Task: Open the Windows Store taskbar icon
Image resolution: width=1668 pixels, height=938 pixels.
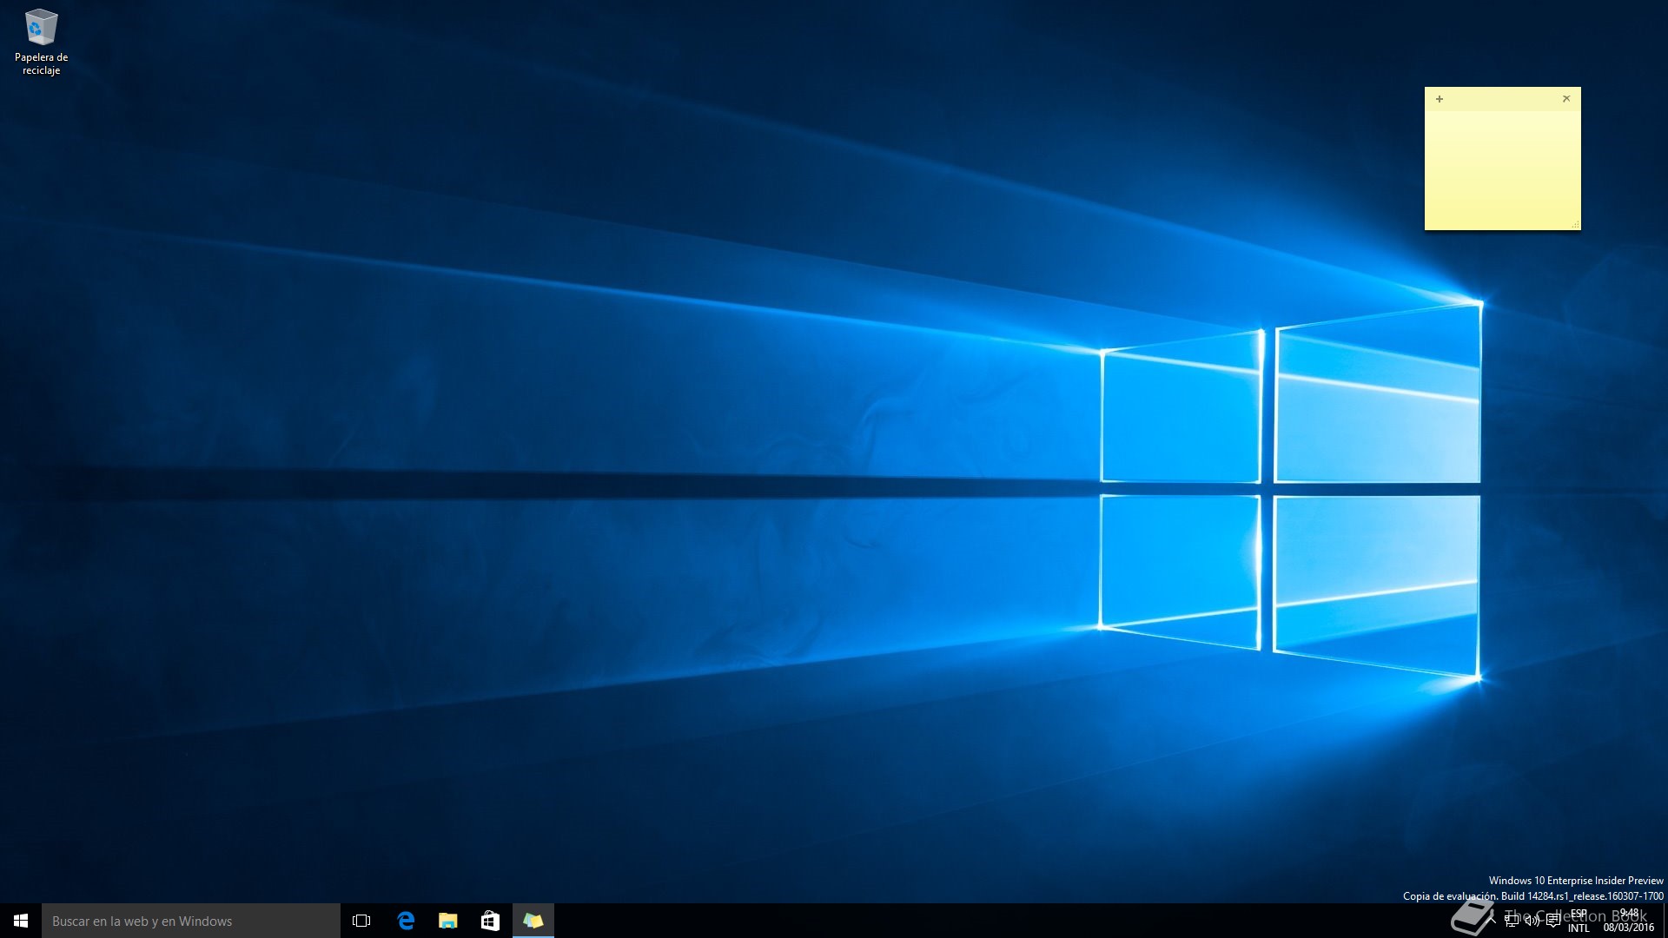Action: click(x=490, y=921)
